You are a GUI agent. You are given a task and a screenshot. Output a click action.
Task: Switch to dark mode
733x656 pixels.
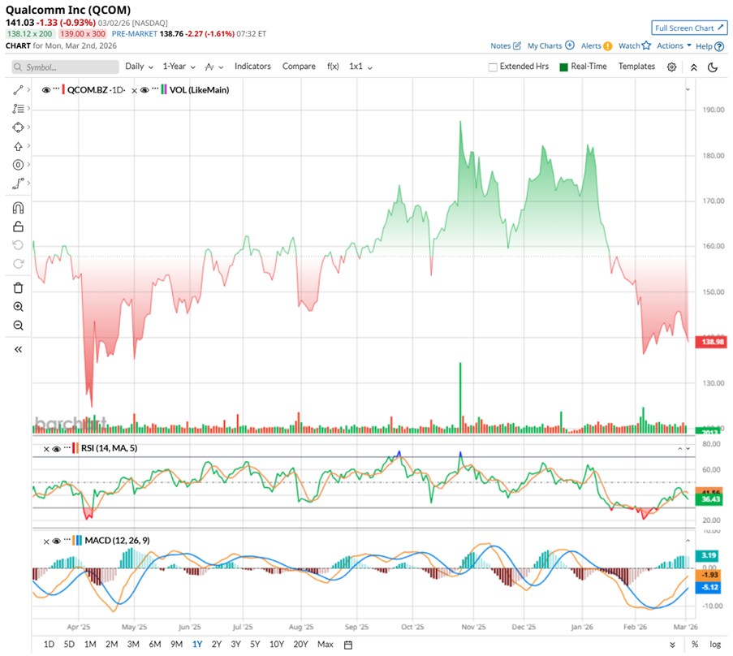pos(713,67)
